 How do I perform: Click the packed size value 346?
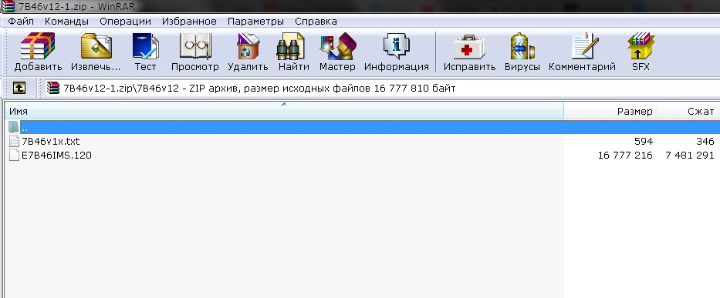(x=705, y=141)
